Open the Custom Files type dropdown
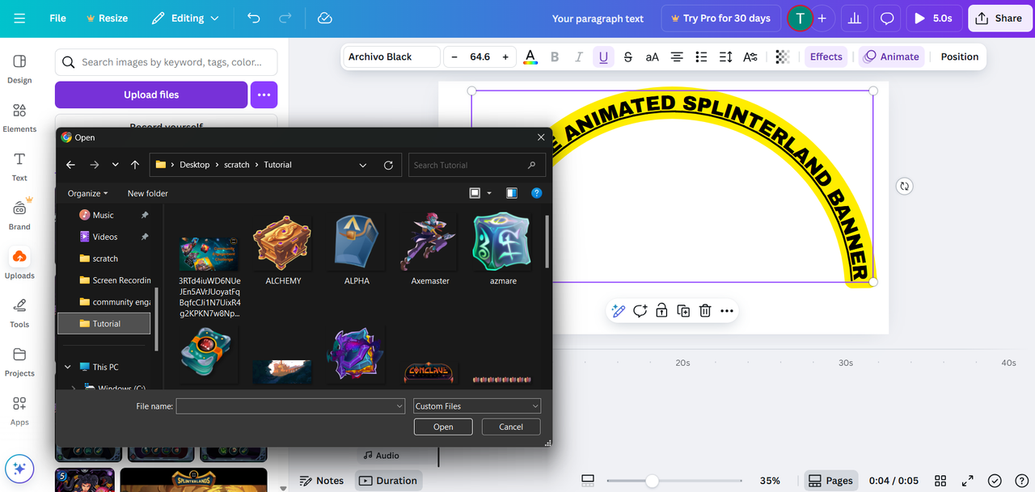 tap(477, 406)
